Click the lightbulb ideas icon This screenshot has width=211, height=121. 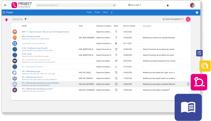[x=6, y=20]
